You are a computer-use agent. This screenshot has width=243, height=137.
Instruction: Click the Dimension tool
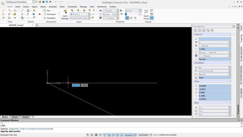point(50,14)
